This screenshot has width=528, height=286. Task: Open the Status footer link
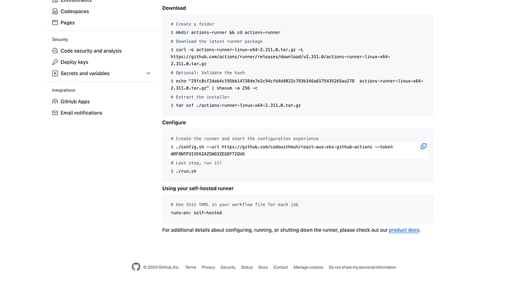[x=247, y=268]
